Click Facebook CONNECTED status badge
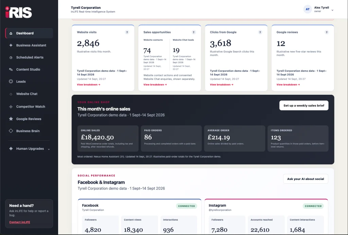The height and width of the screenshot is (235, 348). 187,206
